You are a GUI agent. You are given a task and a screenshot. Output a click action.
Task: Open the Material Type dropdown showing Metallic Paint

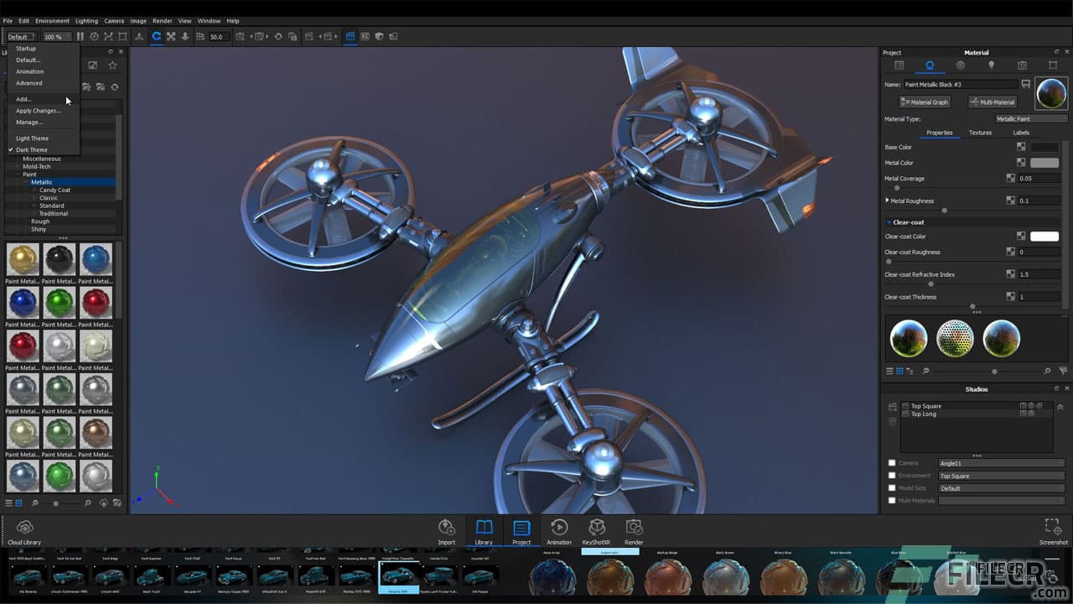point(1031,118)
